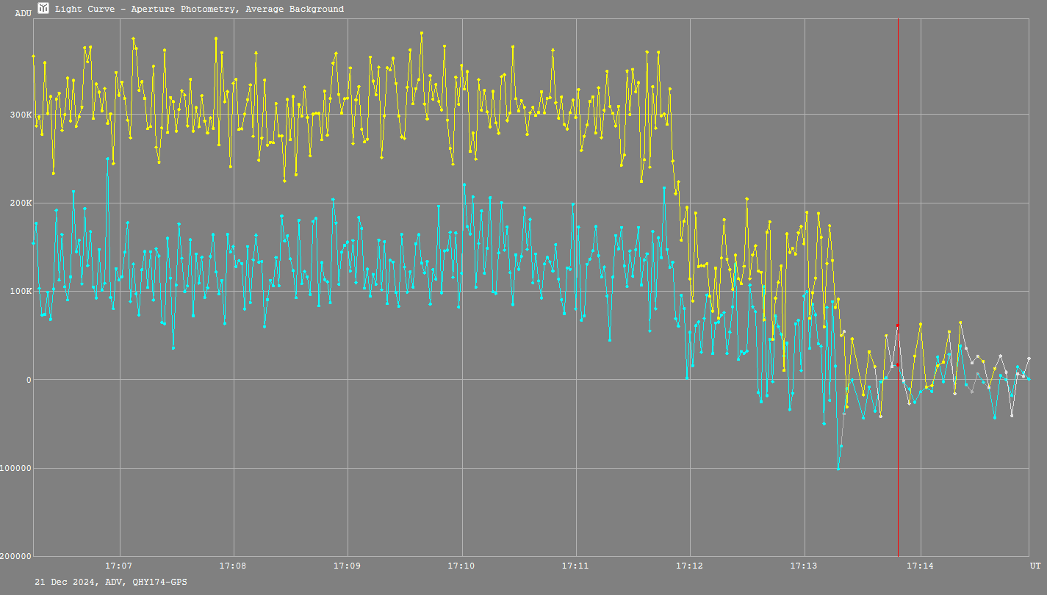
Task: Click the 300K y-axis label
Action: point(21,115)
